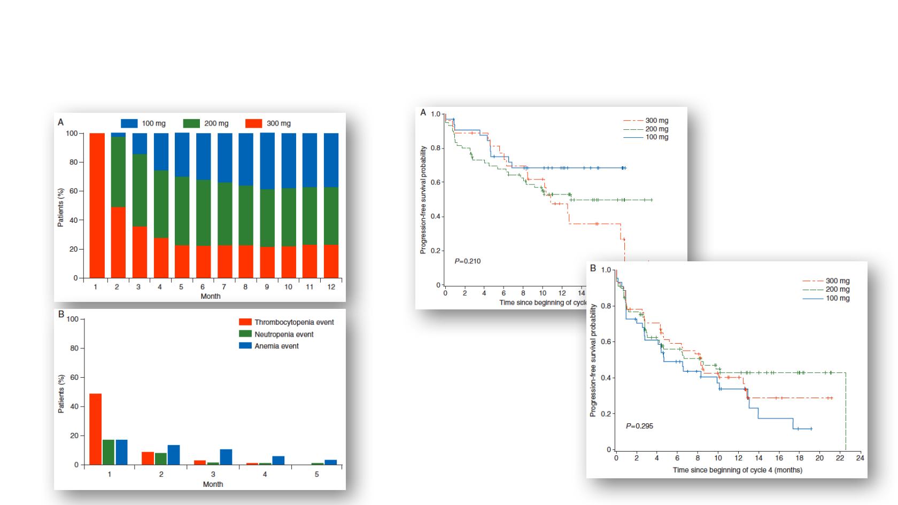Select the stacked dose-level bar chart panel A
The width and height of the screenshot is (898, 505).
[200, 207]
